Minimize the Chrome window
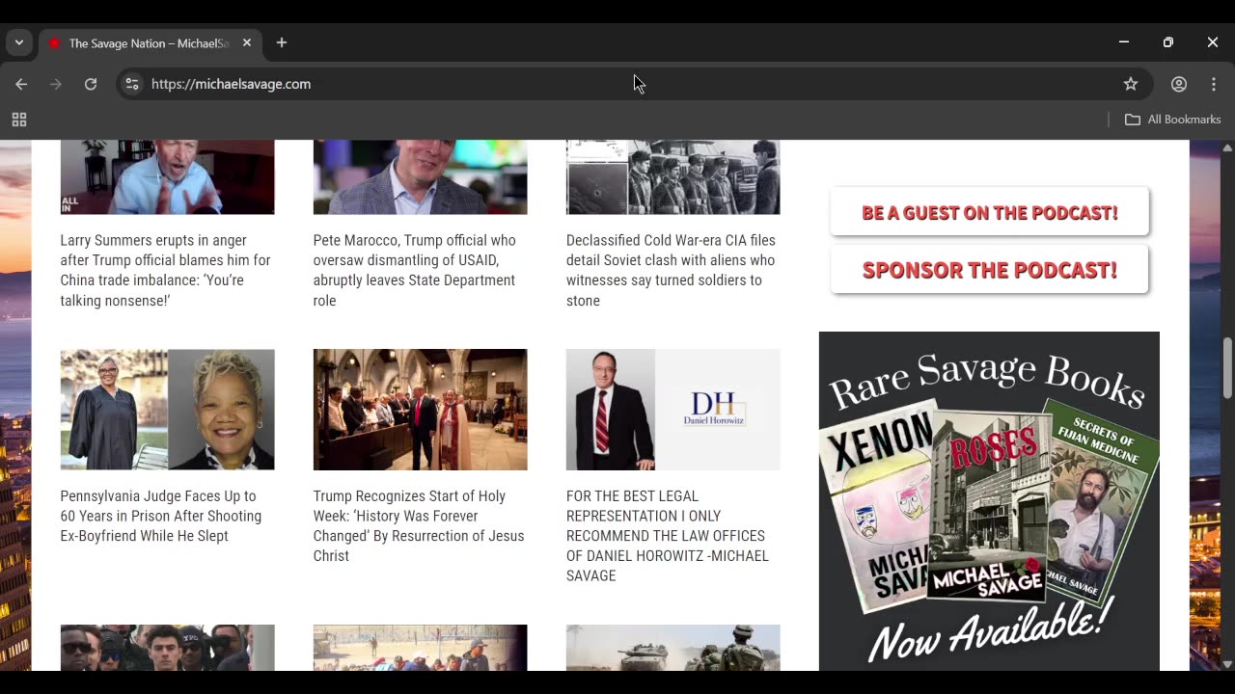The height and width of the screenshot is (694, 1235). [x=1124, y=42]
